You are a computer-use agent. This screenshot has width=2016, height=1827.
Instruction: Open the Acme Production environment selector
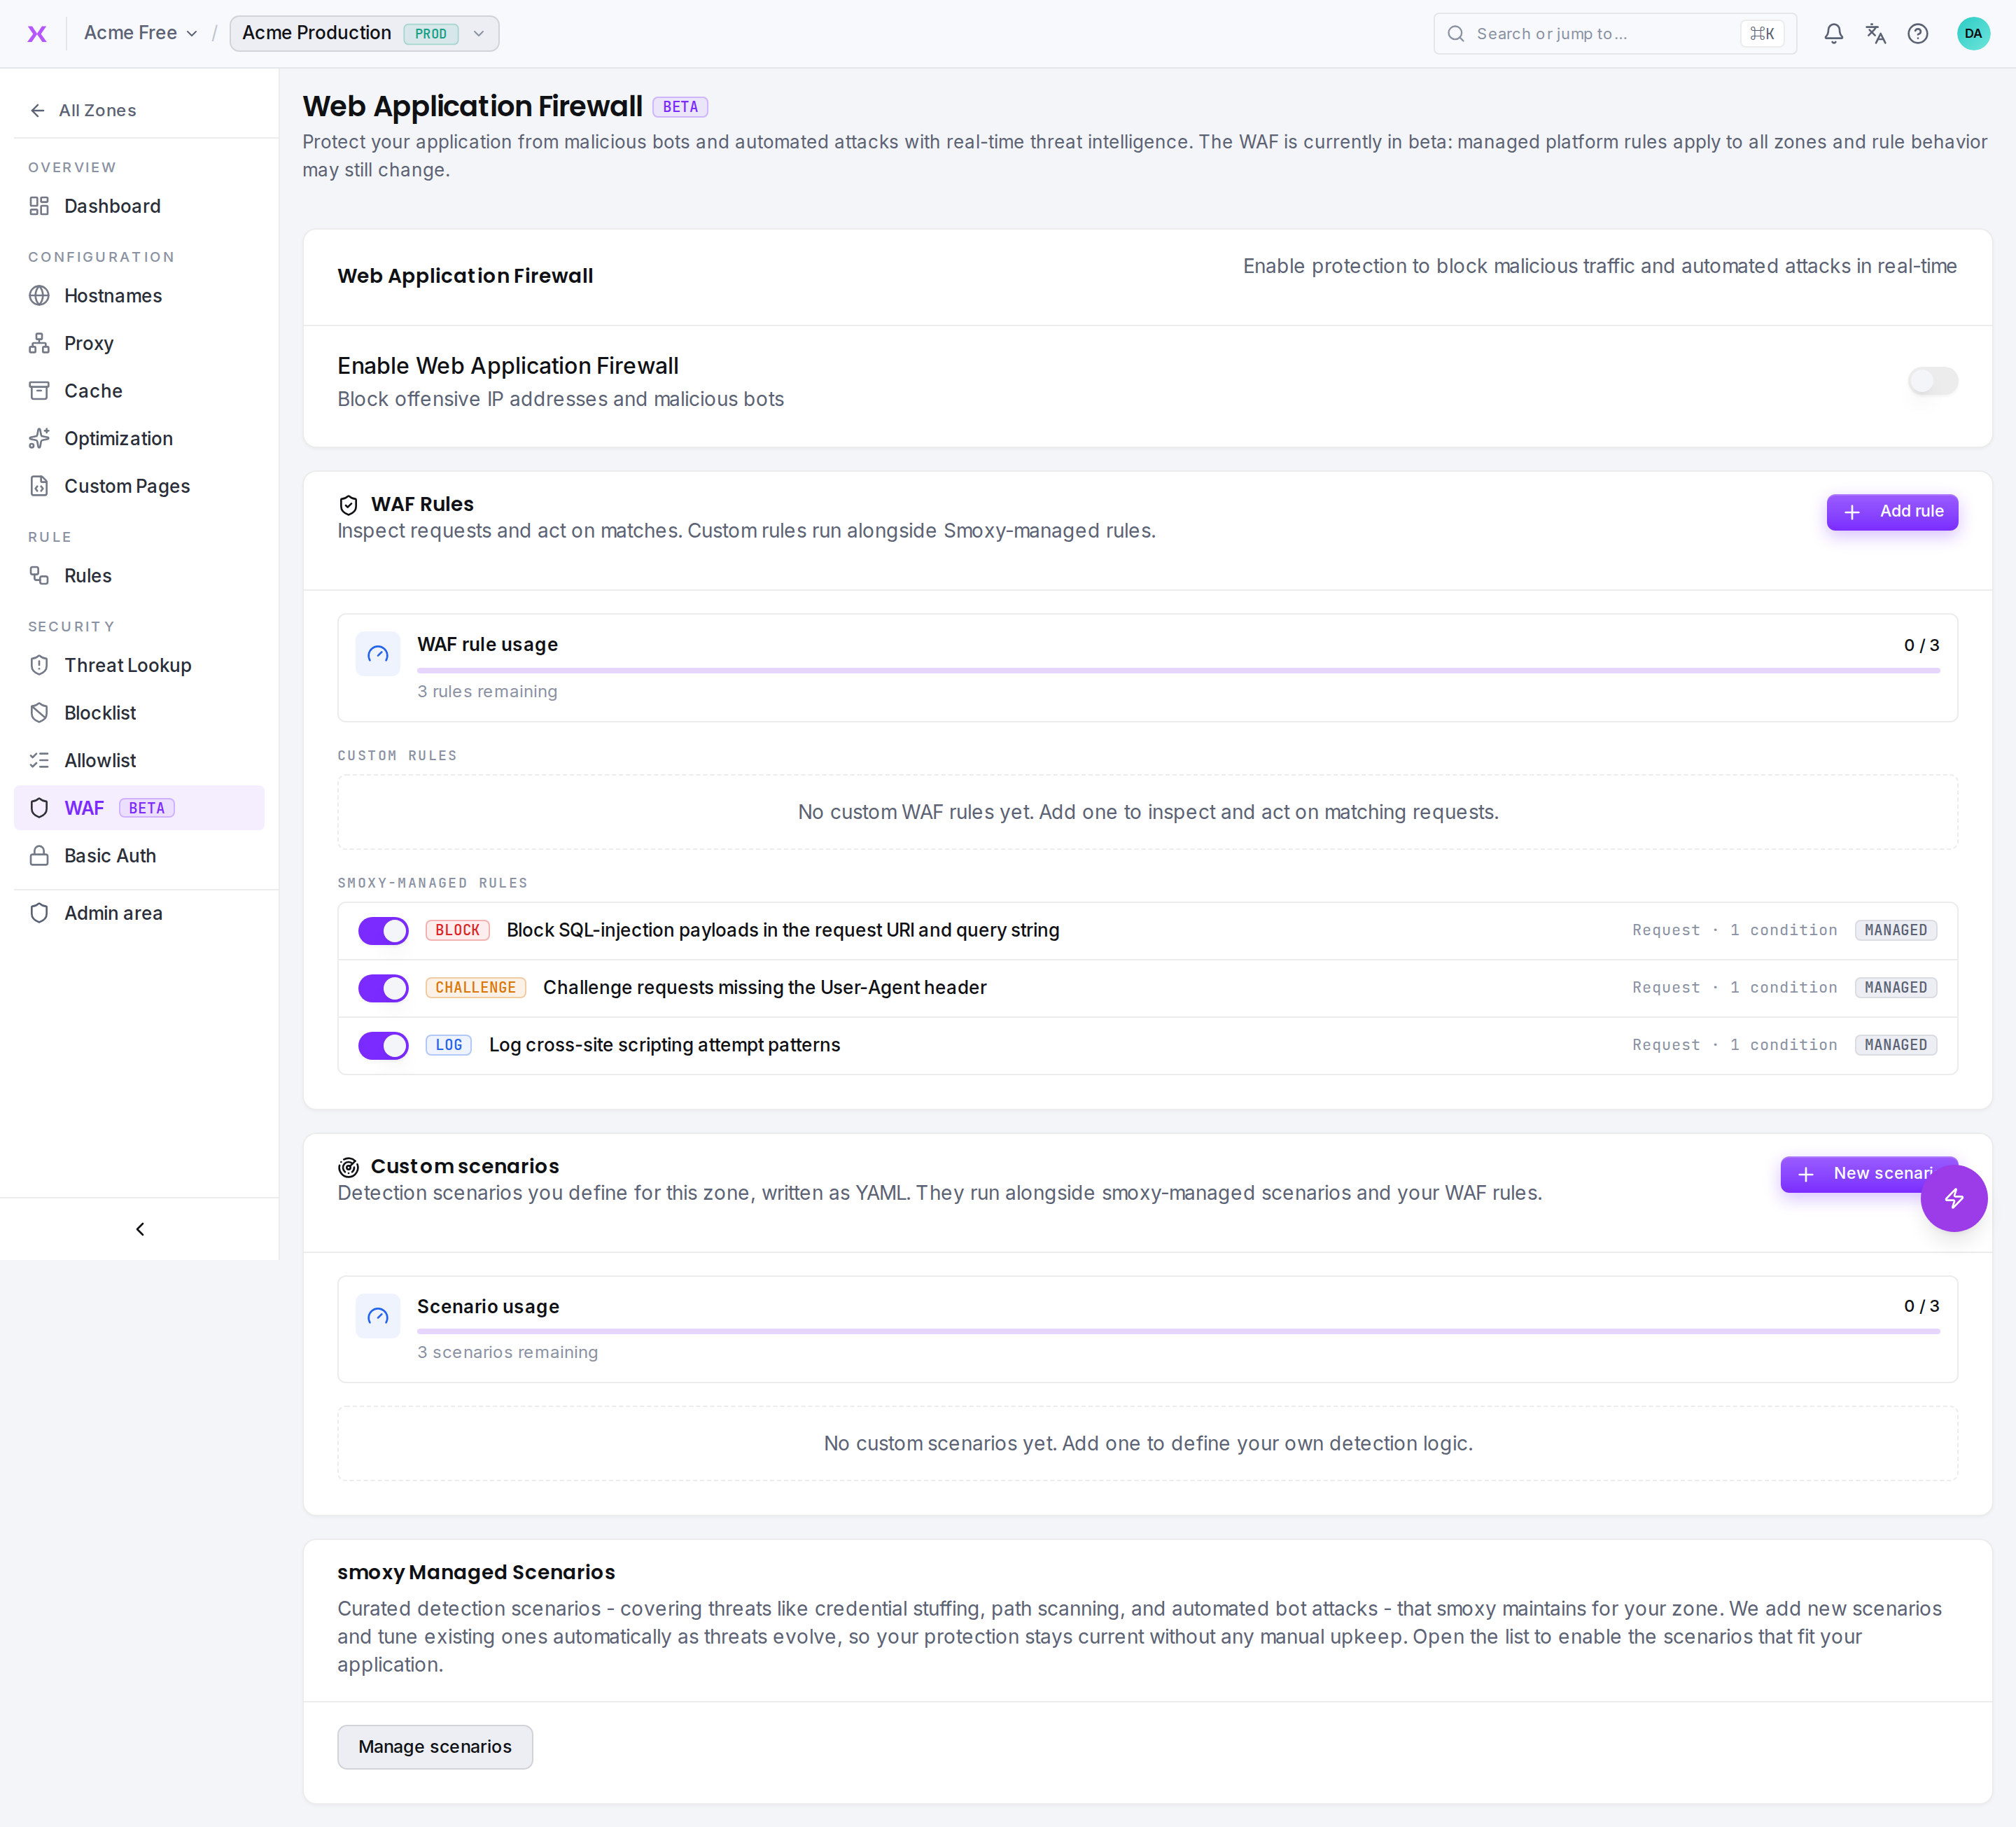pyautogui.click(x=364, y=33)
